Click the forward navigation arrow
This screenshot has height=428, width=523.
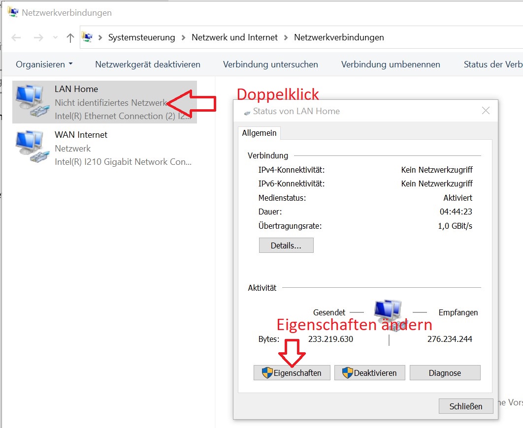[38, 38]
